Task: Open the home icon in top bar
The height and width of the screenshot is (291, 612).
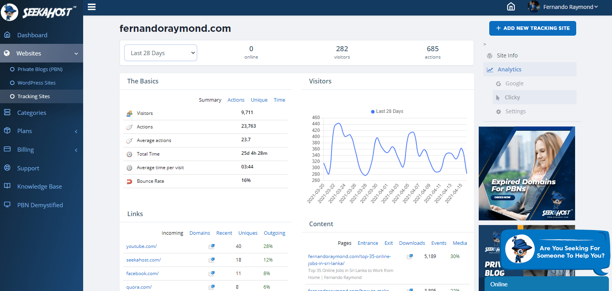Action: (x=511, y=7)
